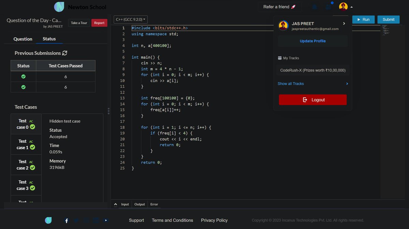Submit the solution

point(388,19)
